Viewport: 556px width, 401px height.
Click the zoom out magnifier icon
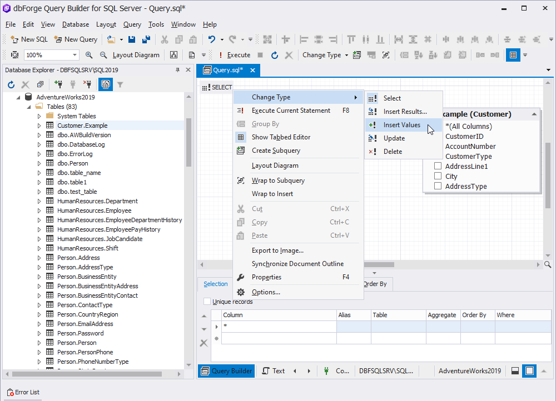click(x=103, y=55)
